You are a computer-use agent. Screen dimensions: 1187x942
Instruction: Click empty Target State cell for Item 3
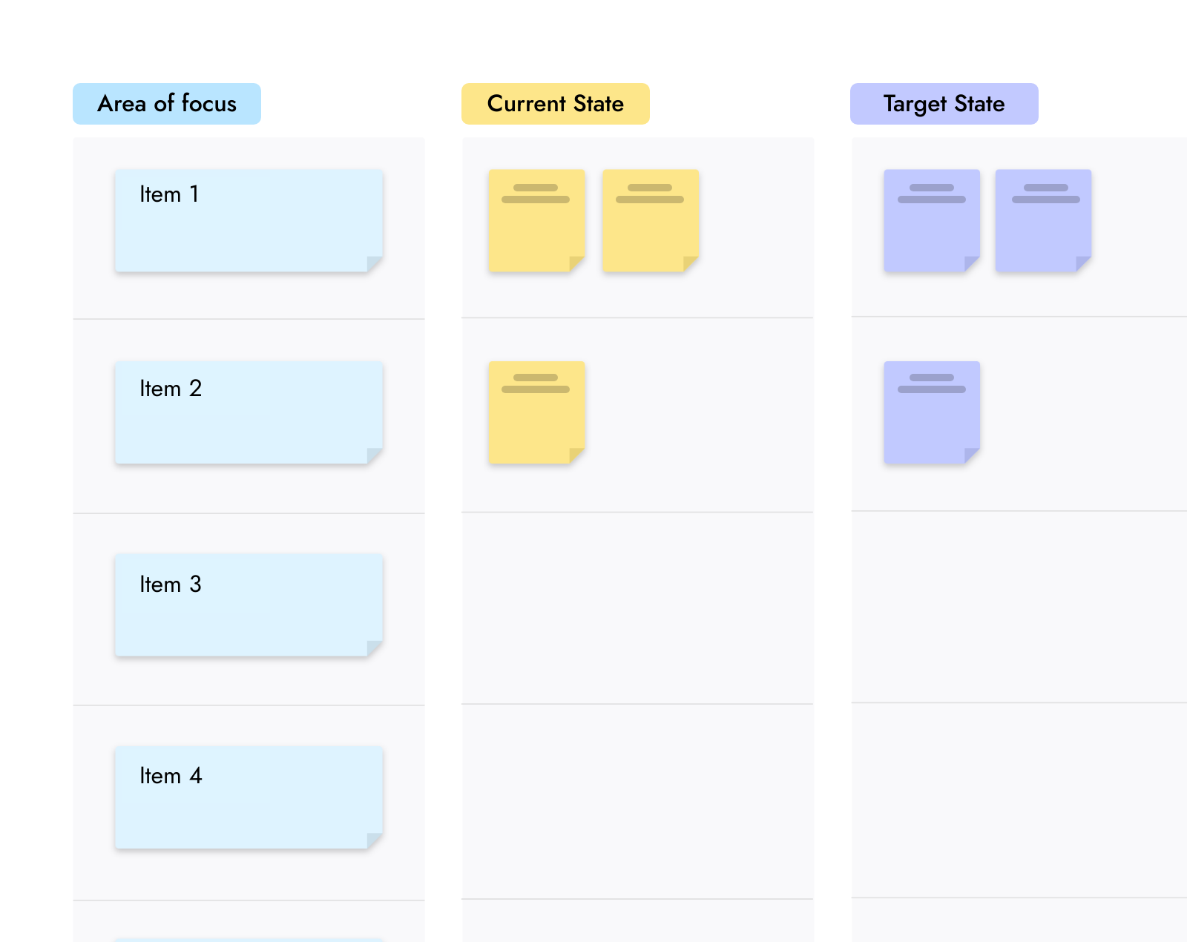pos(1019,607)
